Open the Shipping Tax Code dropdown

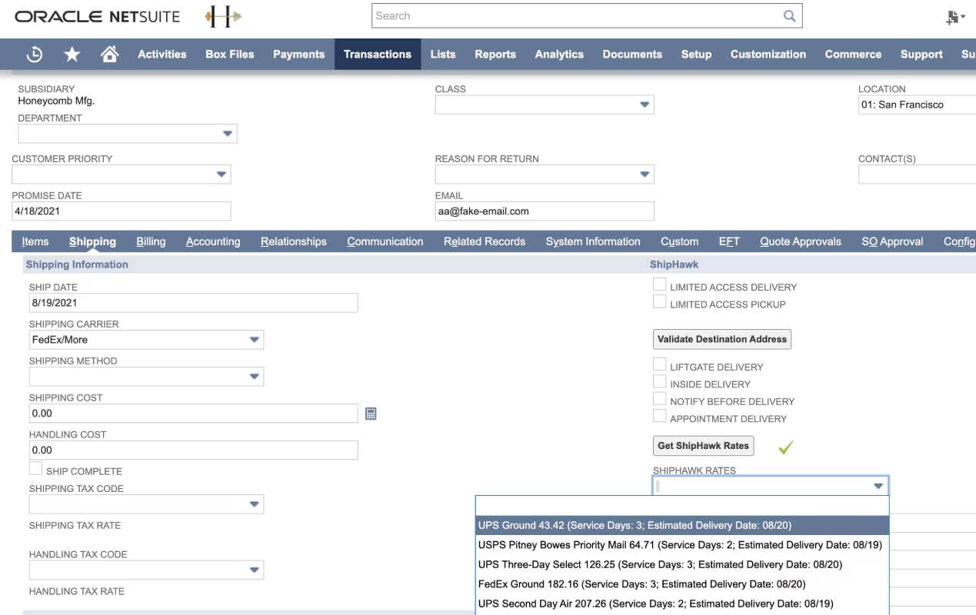coord(255,504)
